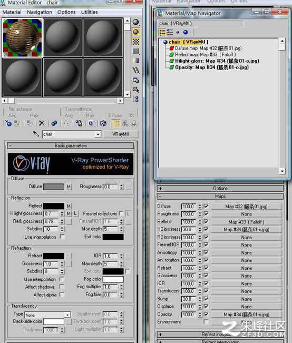Enable the Fresnel reflections checkbox

121,213
